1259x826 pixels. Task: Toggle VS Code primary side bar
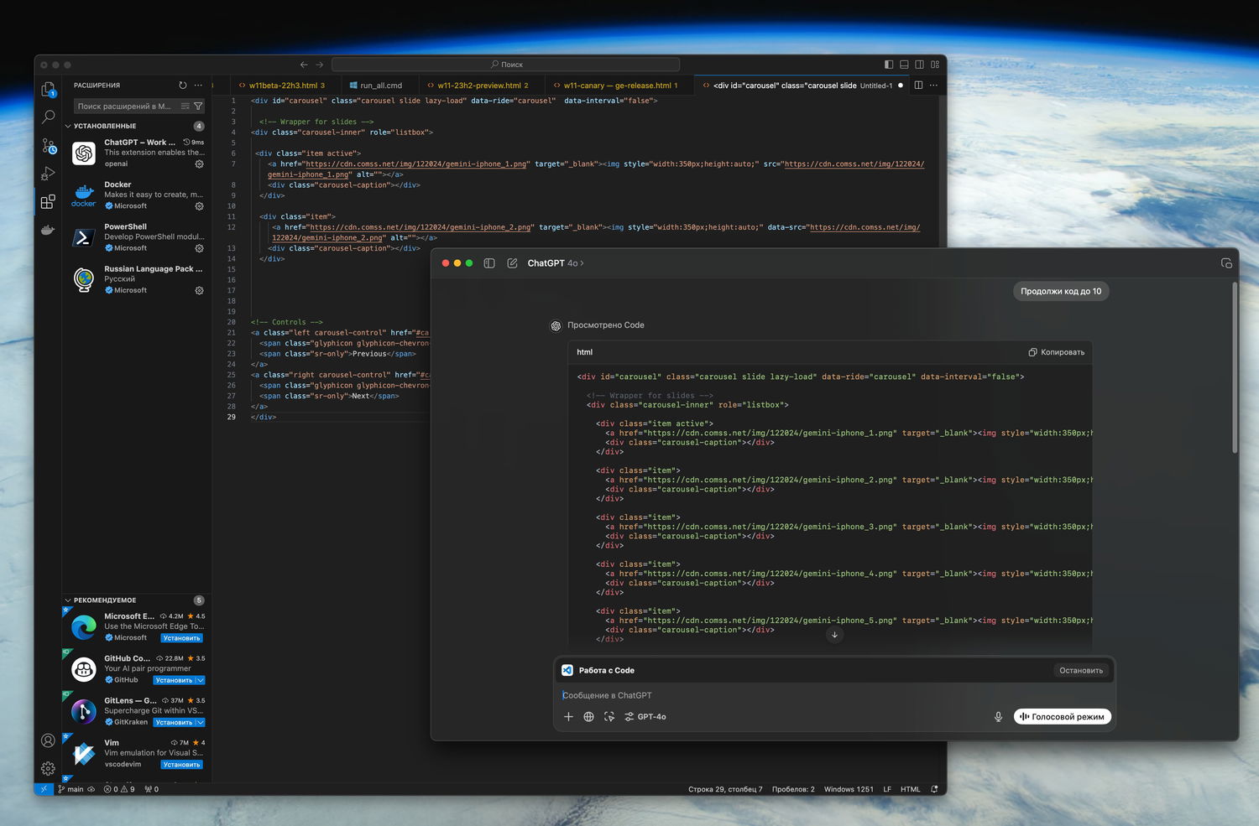pyautogui.click(x=889, y=65)
